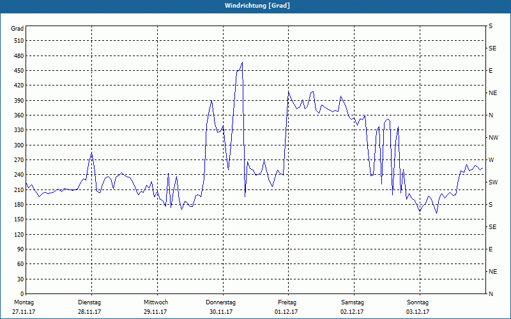Click the date 03.12.17

tap(418, 312)
